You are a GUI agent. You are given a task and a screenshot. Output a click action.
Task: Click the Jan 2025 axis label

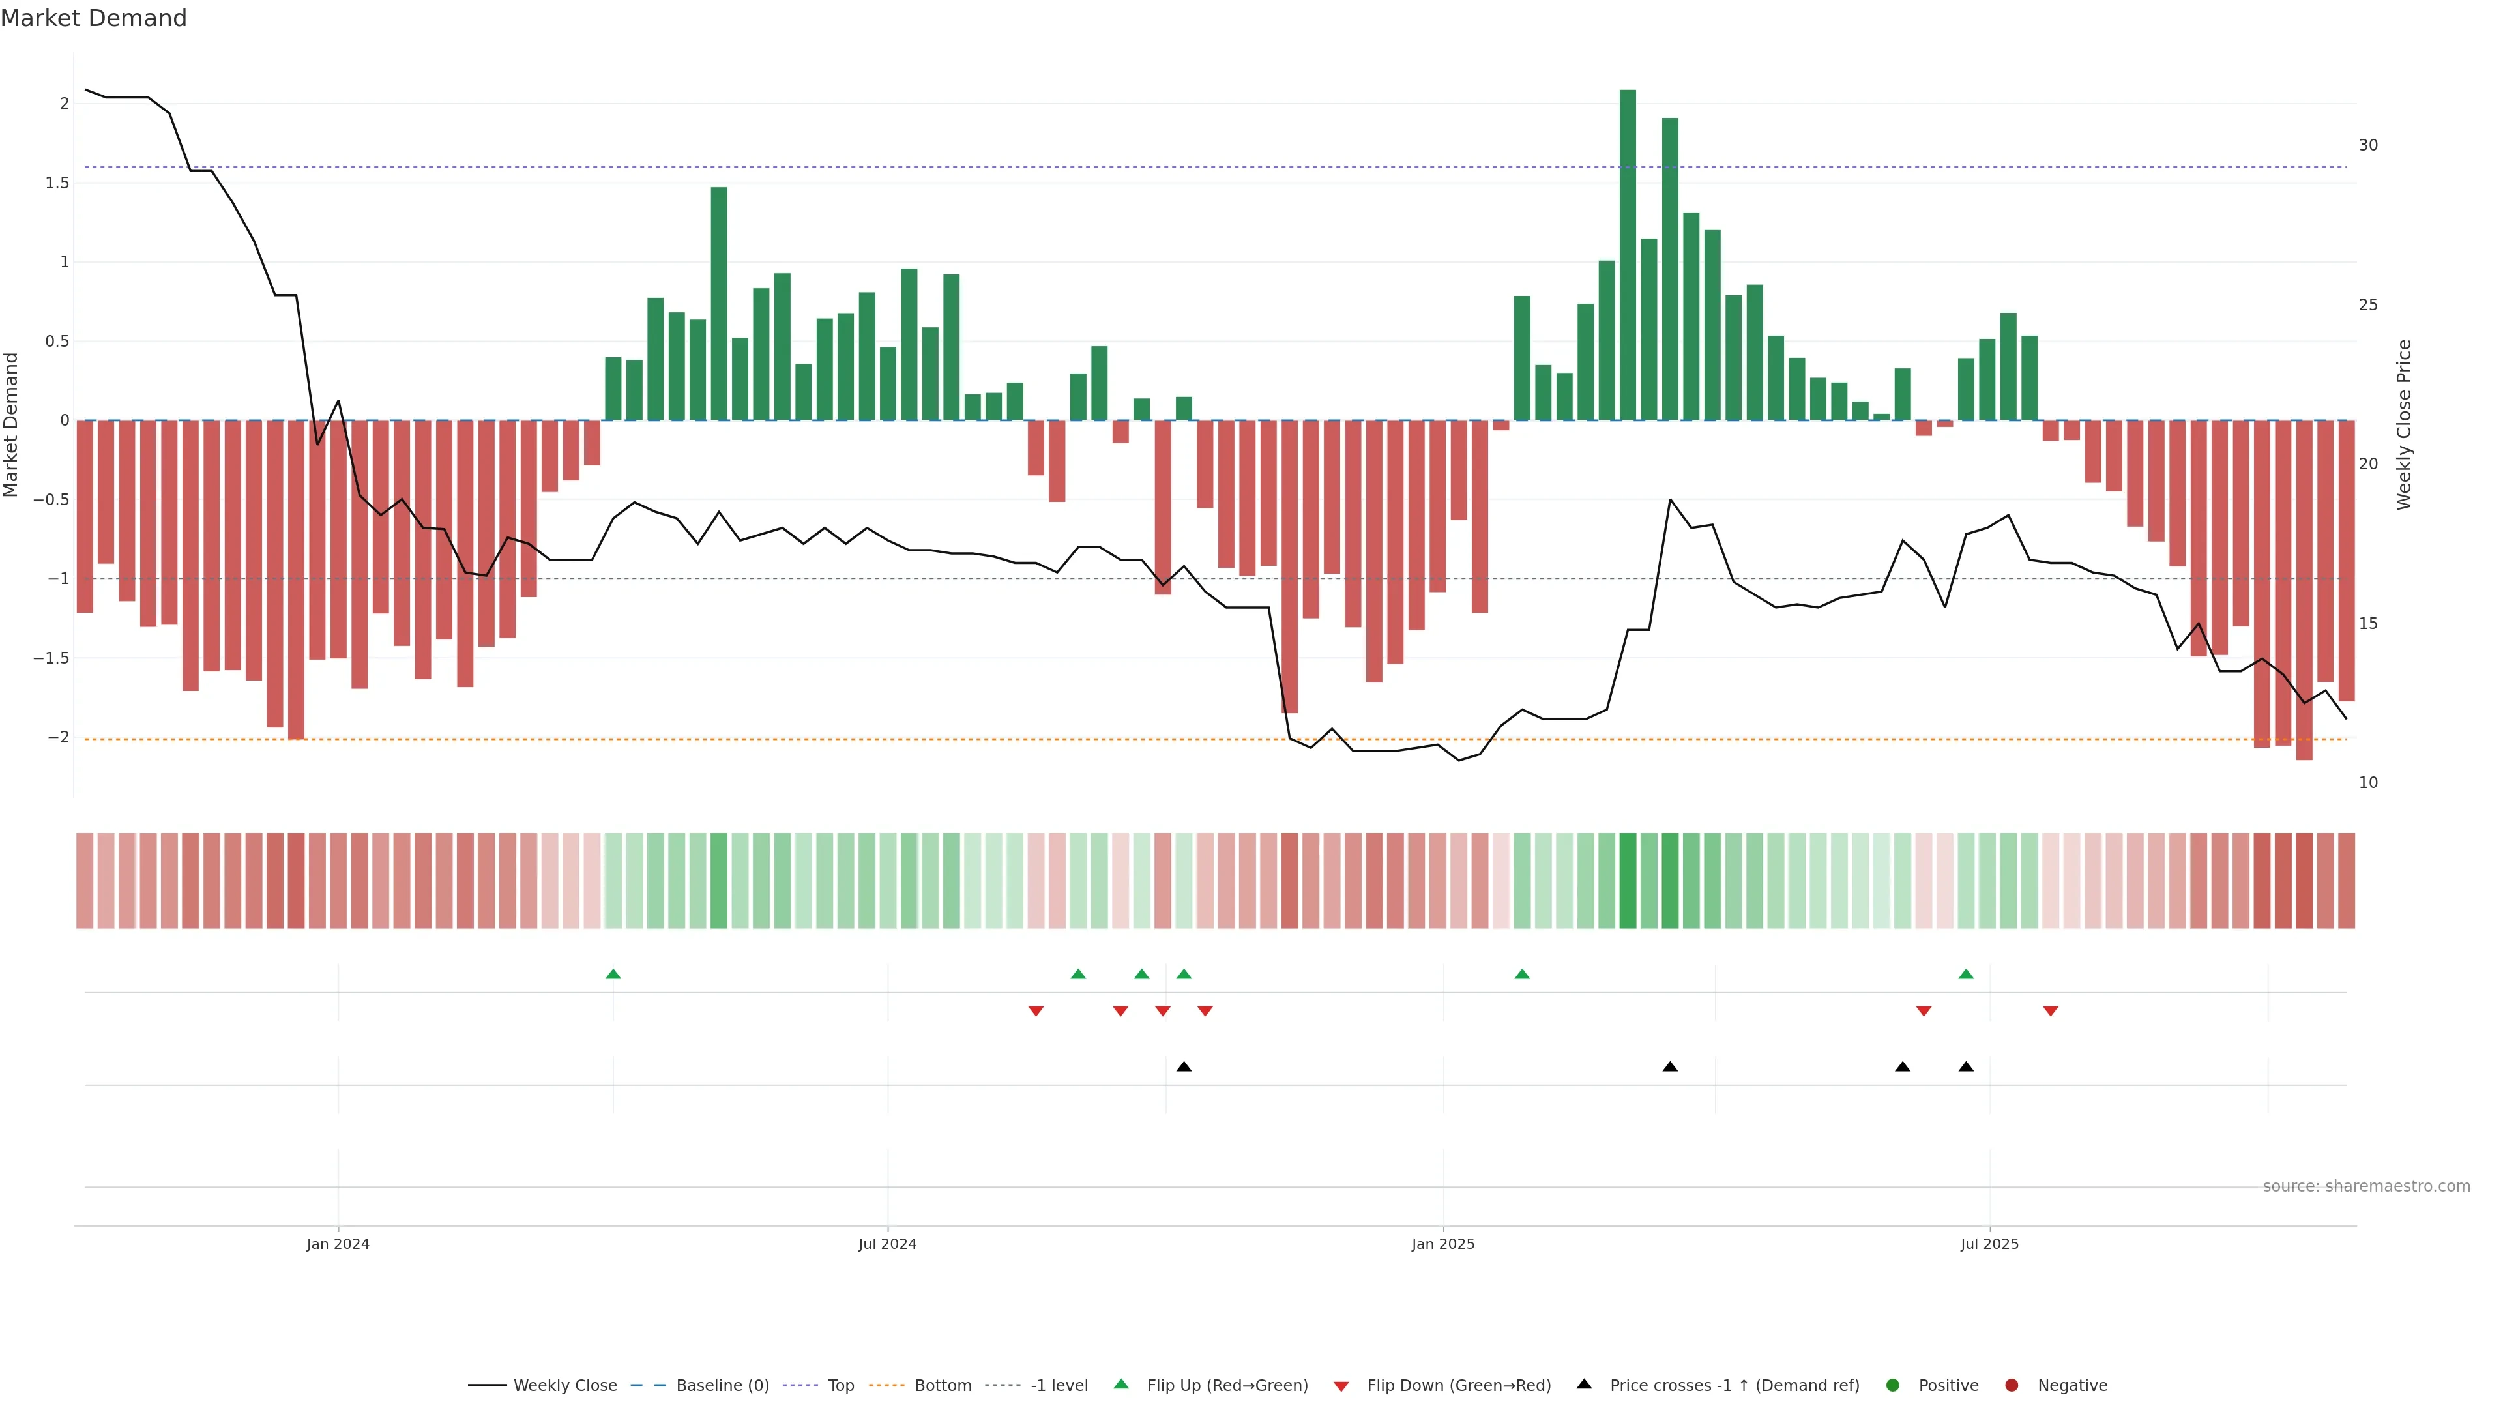coord(1443,1244)
